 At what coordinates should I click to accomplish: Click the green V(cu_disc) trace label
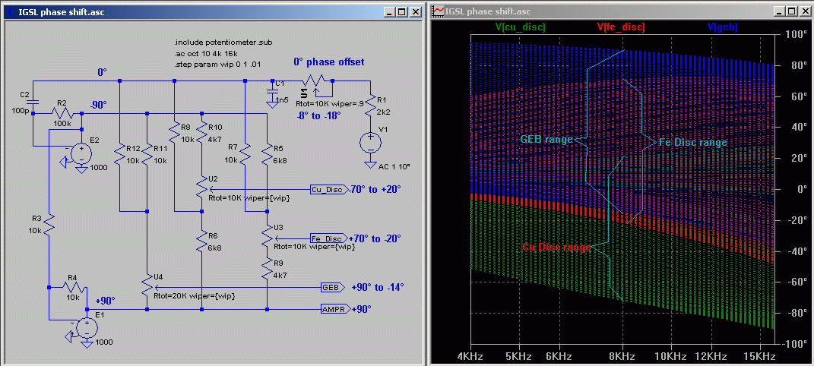coord(520,27)
